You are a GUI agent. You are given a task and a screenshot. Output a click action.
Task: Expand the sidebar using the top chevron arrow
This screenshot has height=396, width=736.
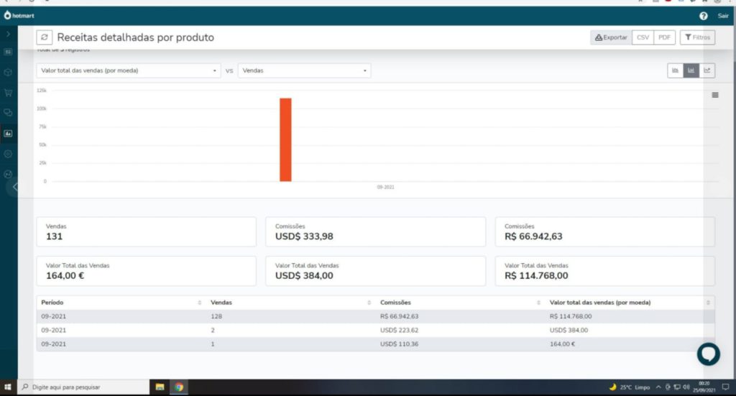coord(8,34)
